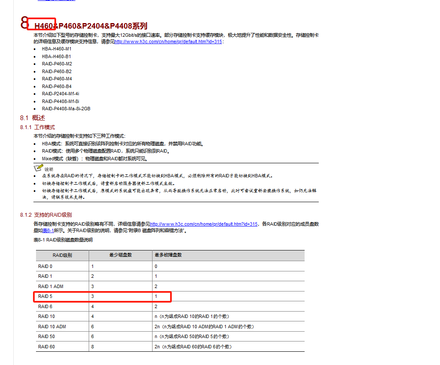Image resolution: width=440 pixels, height=365 pixels.
Task: Click minimum disk count 8 for RAID 60
Action: click(121, 347)
